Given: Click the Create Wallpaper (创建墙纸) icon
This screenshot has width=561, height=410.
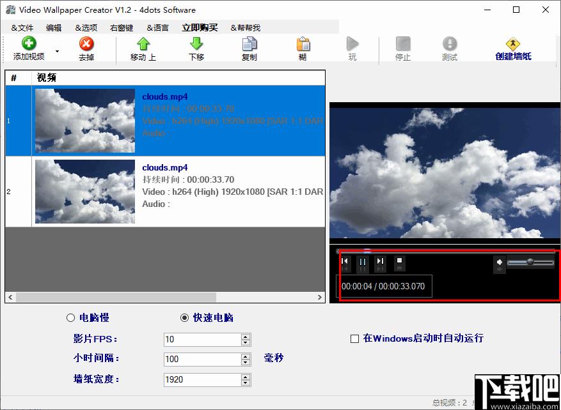Looking at the screenshot, I should pos(513,44).
